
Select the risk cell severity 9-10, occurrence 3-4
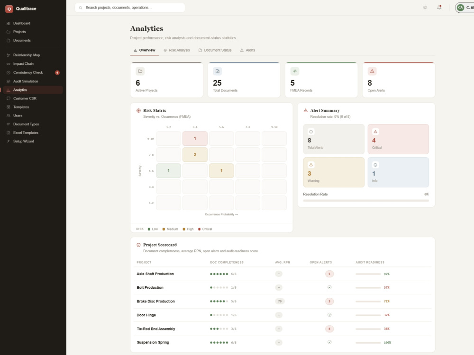(x=195, y=139)
